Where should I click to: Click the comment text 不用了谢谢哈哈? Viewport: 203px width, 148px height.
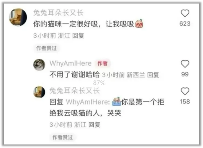point(75,75)
